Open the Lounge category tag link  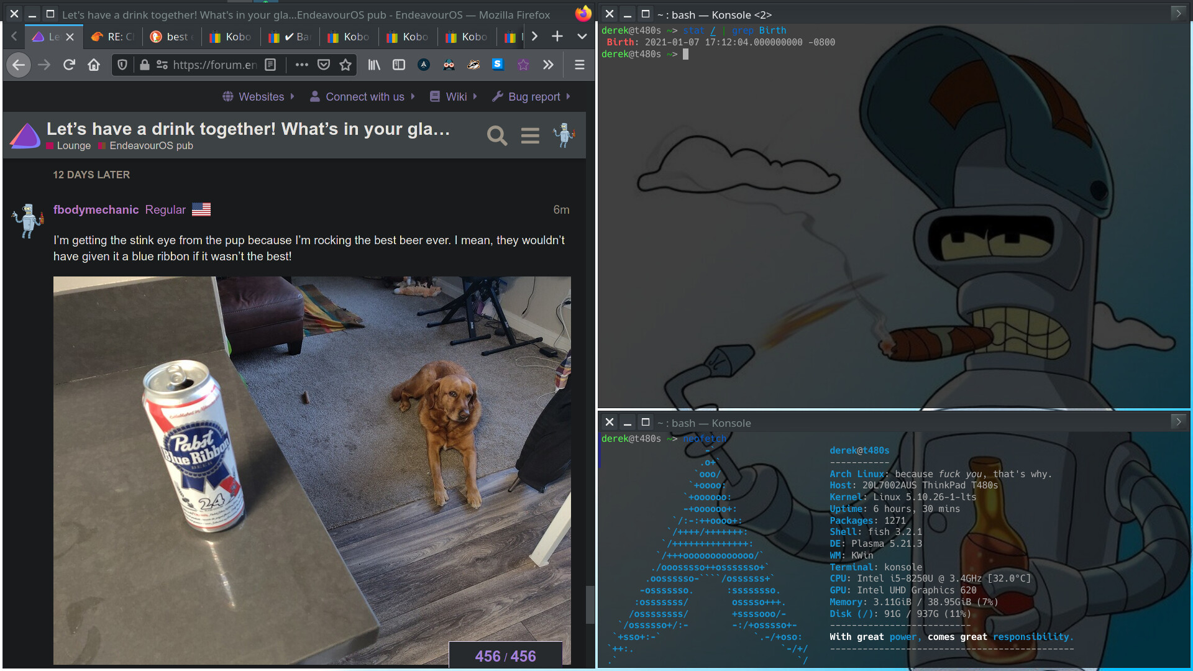74,146
